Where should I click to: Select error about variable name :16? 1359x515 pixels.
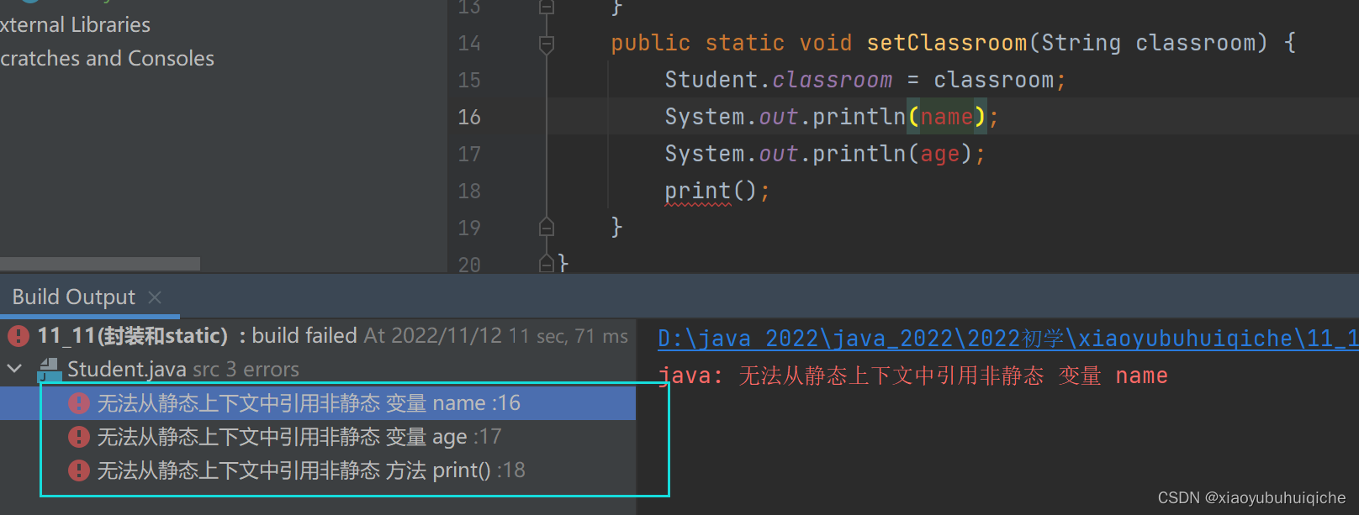tap(318, 403)
